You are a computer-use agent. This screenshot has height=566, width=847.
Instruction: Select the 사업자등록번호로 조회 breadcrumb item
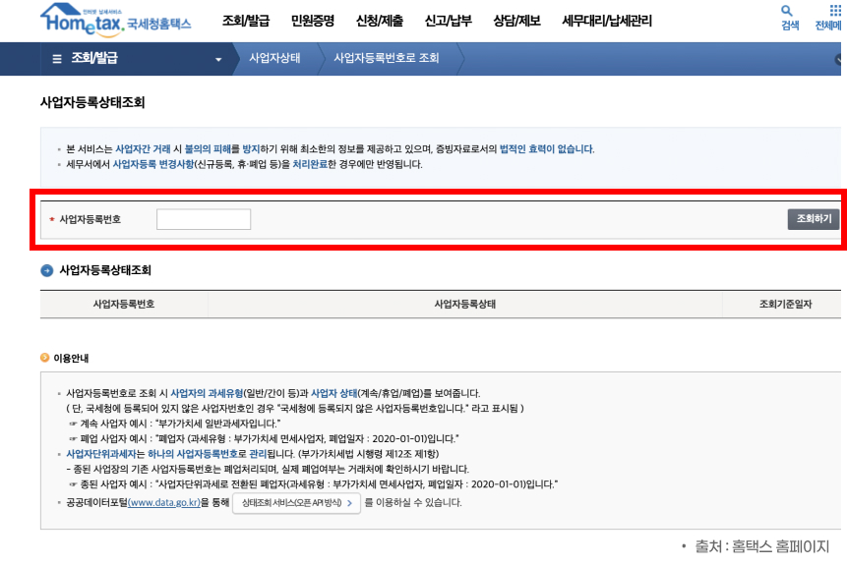[x=391, y=59]
